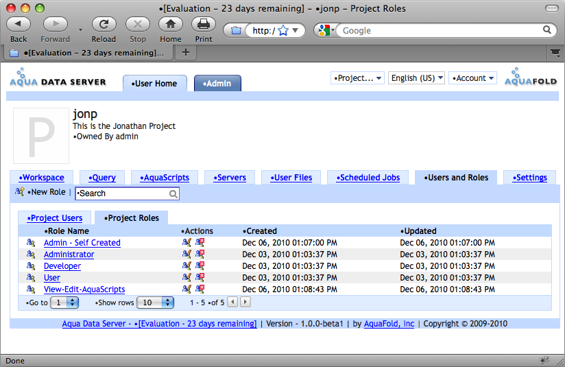Open the Servers tab
565x367 pixels.
(230, 178)
